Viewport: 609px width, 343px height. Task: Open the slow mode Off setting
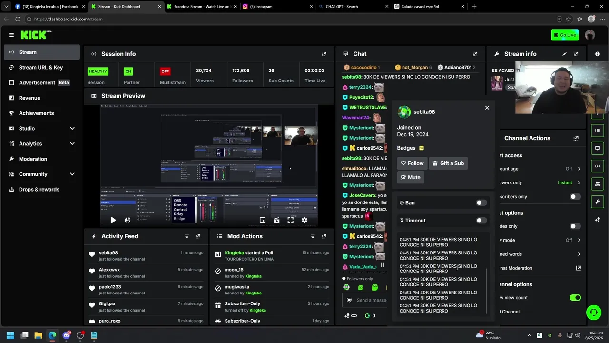573,240
